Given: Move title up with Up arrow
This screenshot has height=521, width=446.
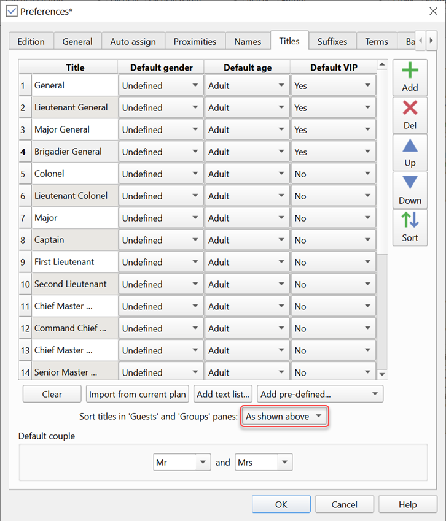Looking at the screenshot, I should (410, 152).
